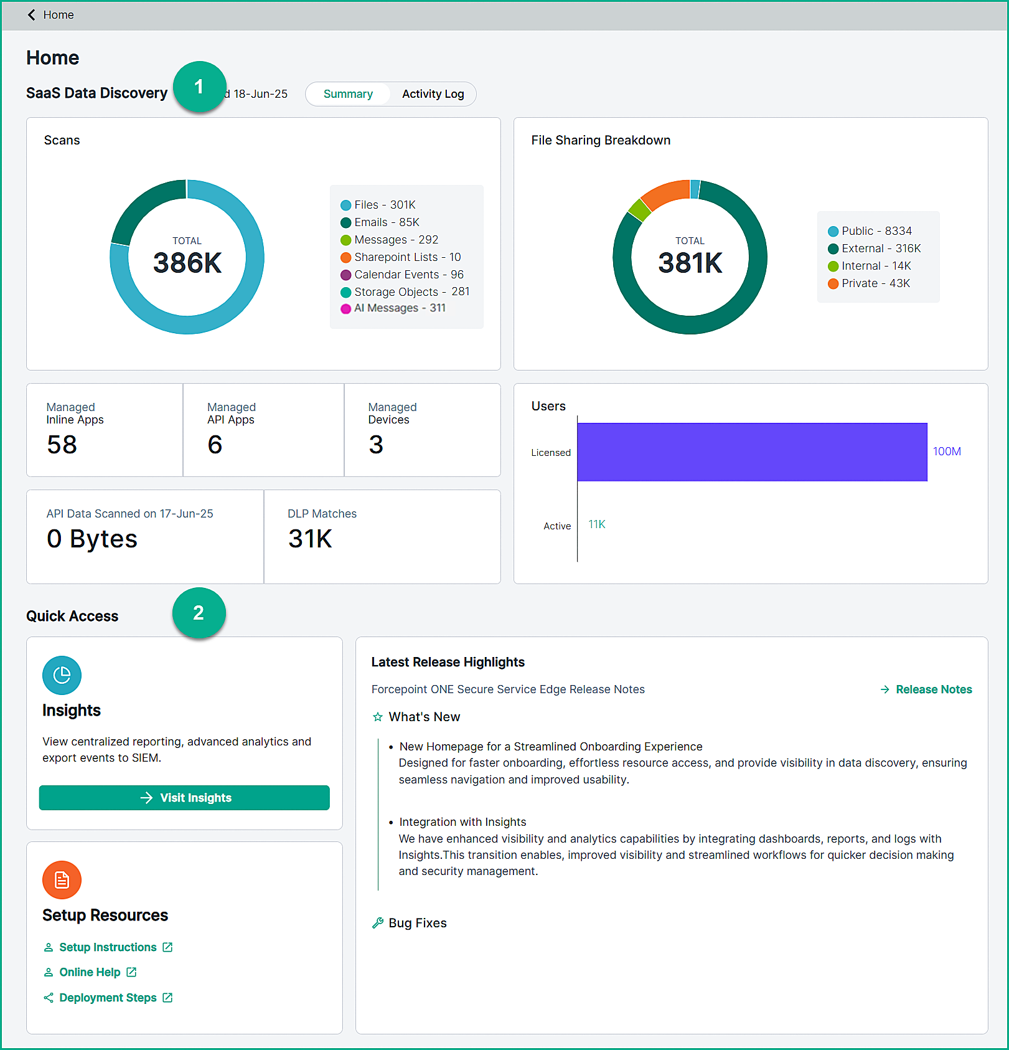Click the back arrow next to Home
1009x1050 pixels.
[31, 15]
